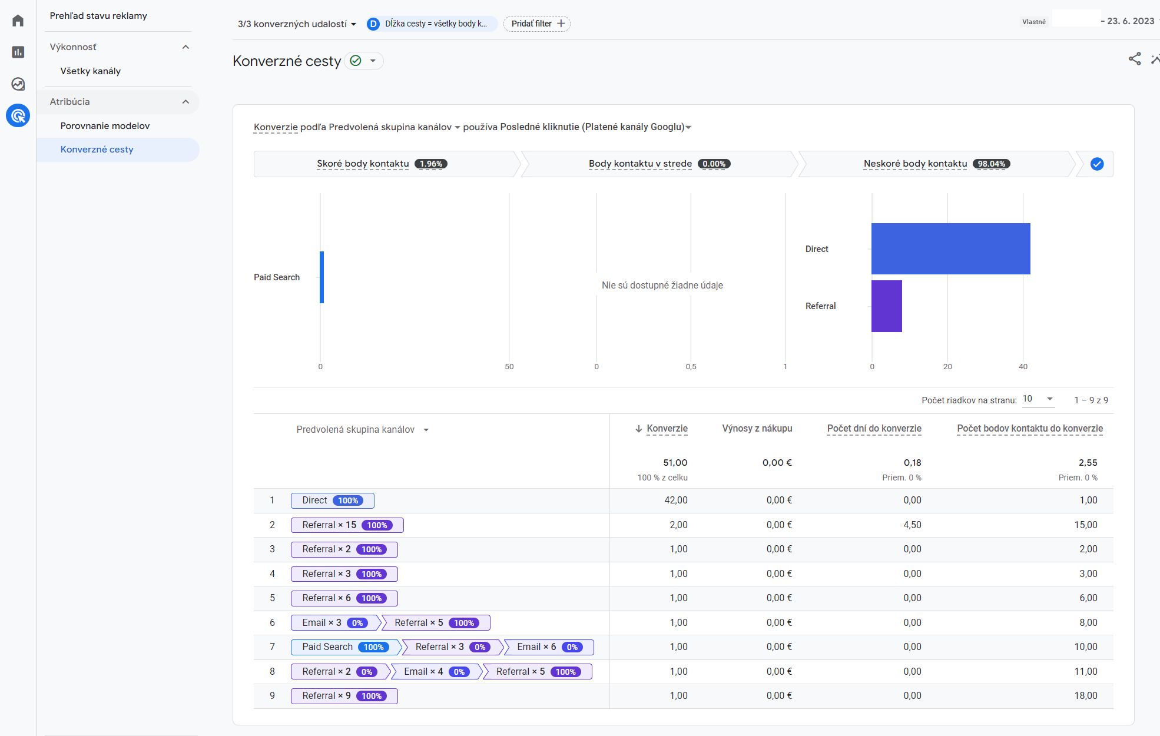Click Prehľad stavu reklamy link
Image resolution: width=1160 pixels, height=736 pixels.
coord(98,16)
